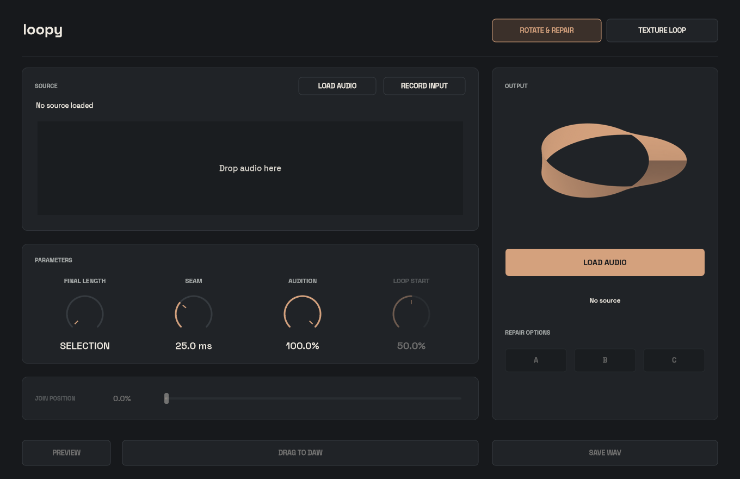This screenshot has height=479, width=740.
Task: Click the 'REPAIR OPTIONS' heading
Action: click(528, 333)
